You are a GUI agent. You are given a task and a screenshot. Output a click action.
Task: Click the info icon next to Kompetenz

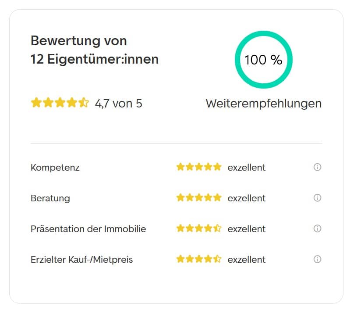[x=317, y=167]
